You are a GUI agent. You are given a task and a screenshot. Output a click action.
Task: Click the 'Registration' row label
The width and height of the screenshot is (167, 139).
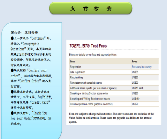(x=76, y=67)
